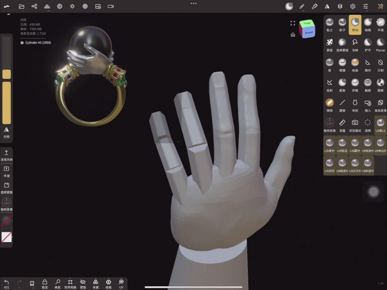The image size is (387, 290).
Task: Undo the last action (431)
Action: 6,284
